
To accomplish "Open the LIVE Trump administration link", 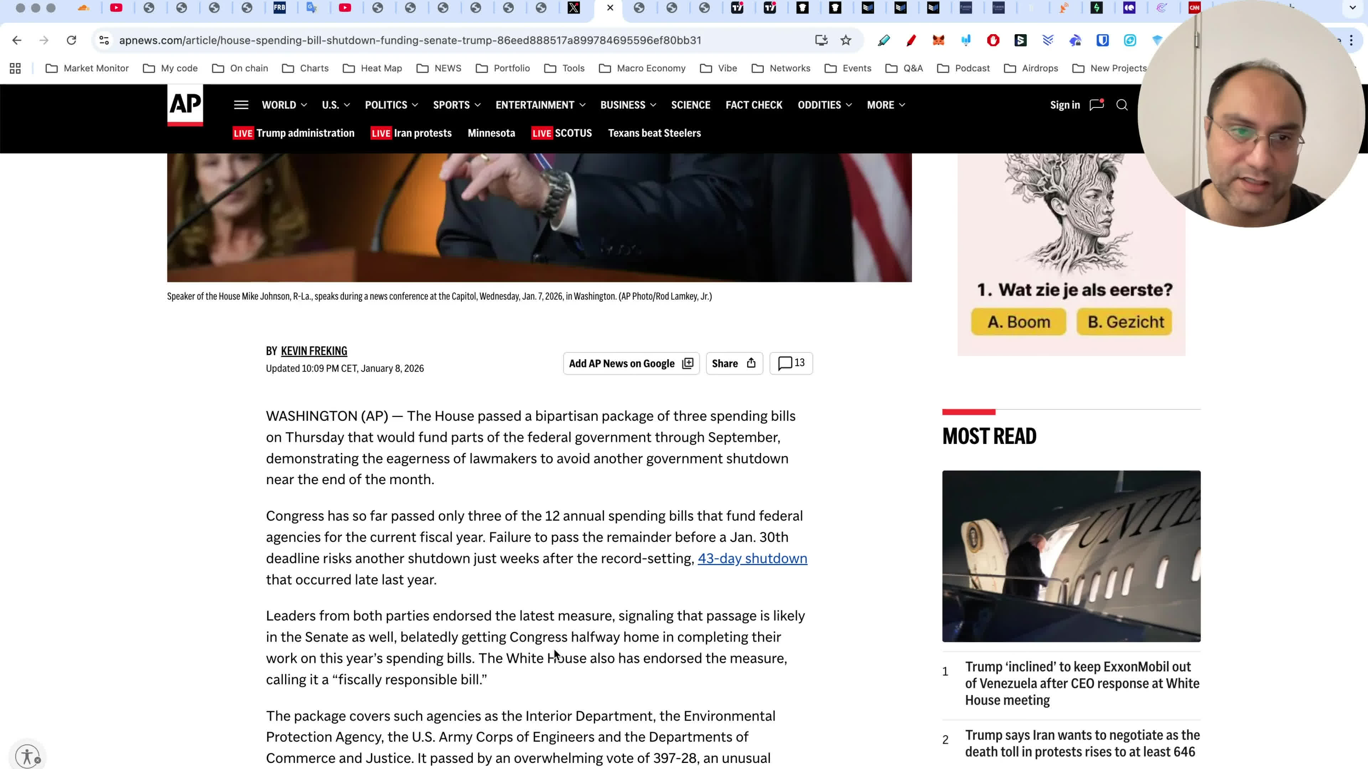I will (294, 133).
